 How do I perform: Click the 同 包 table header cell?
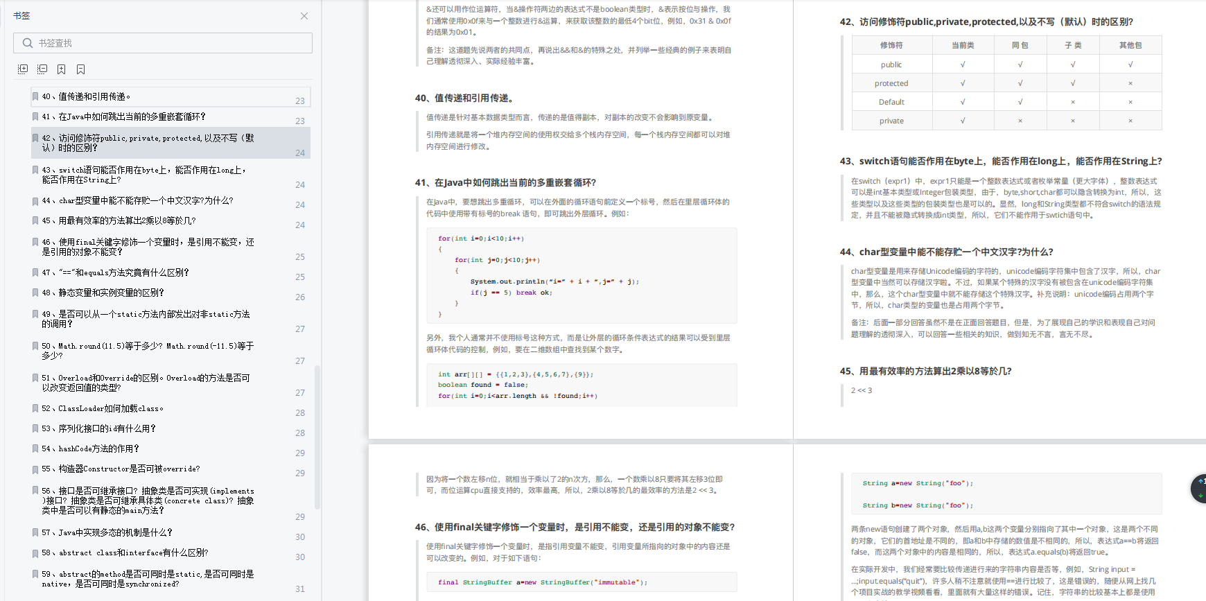pyautogui.click(x=1020, y=45)
